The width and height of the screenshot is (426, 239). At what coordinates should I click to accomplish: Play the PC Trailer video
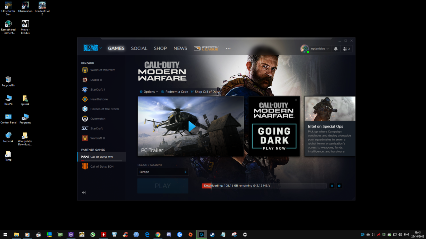pos(192,126)
